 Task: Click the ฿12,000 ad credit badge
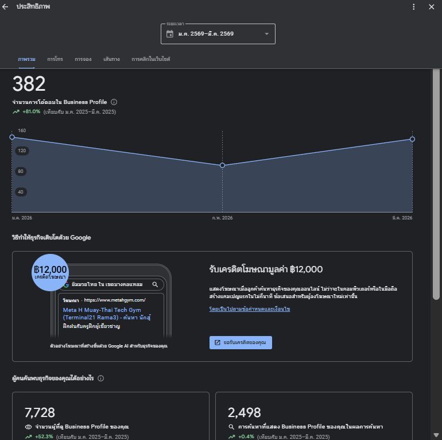[x=50, y=272]
